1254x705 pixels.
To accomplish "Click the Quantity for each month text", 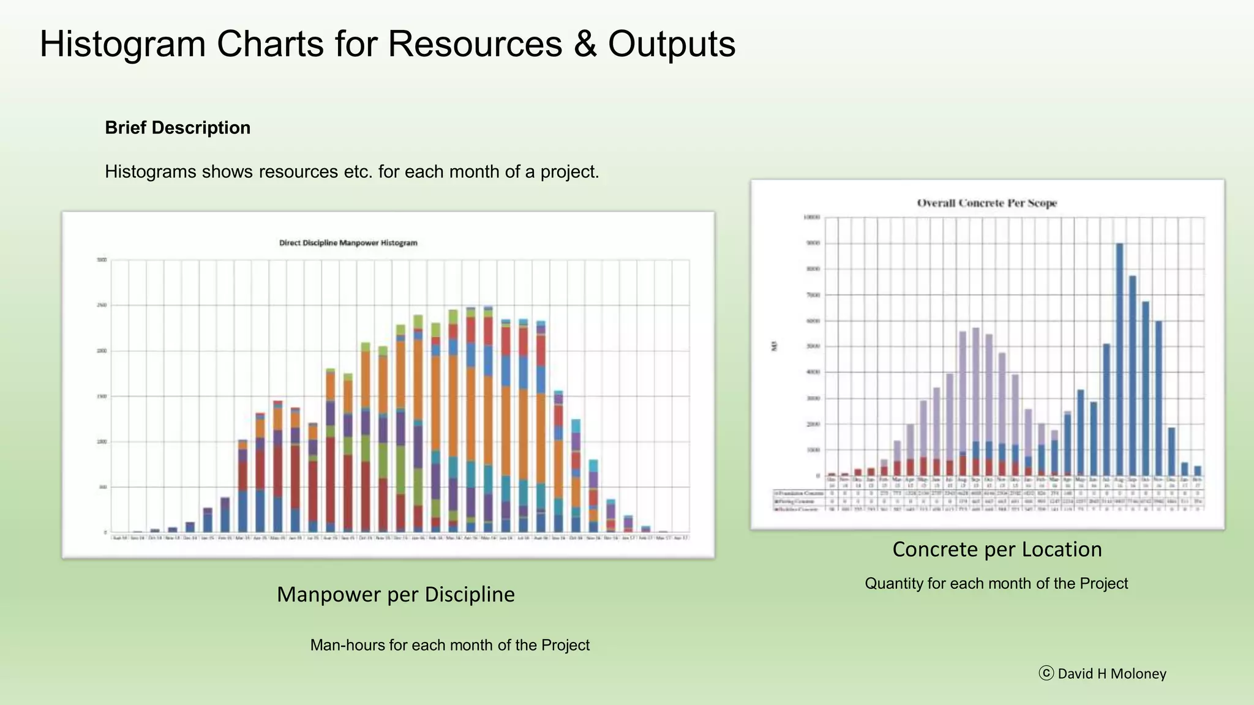I will tap(996, 583).
